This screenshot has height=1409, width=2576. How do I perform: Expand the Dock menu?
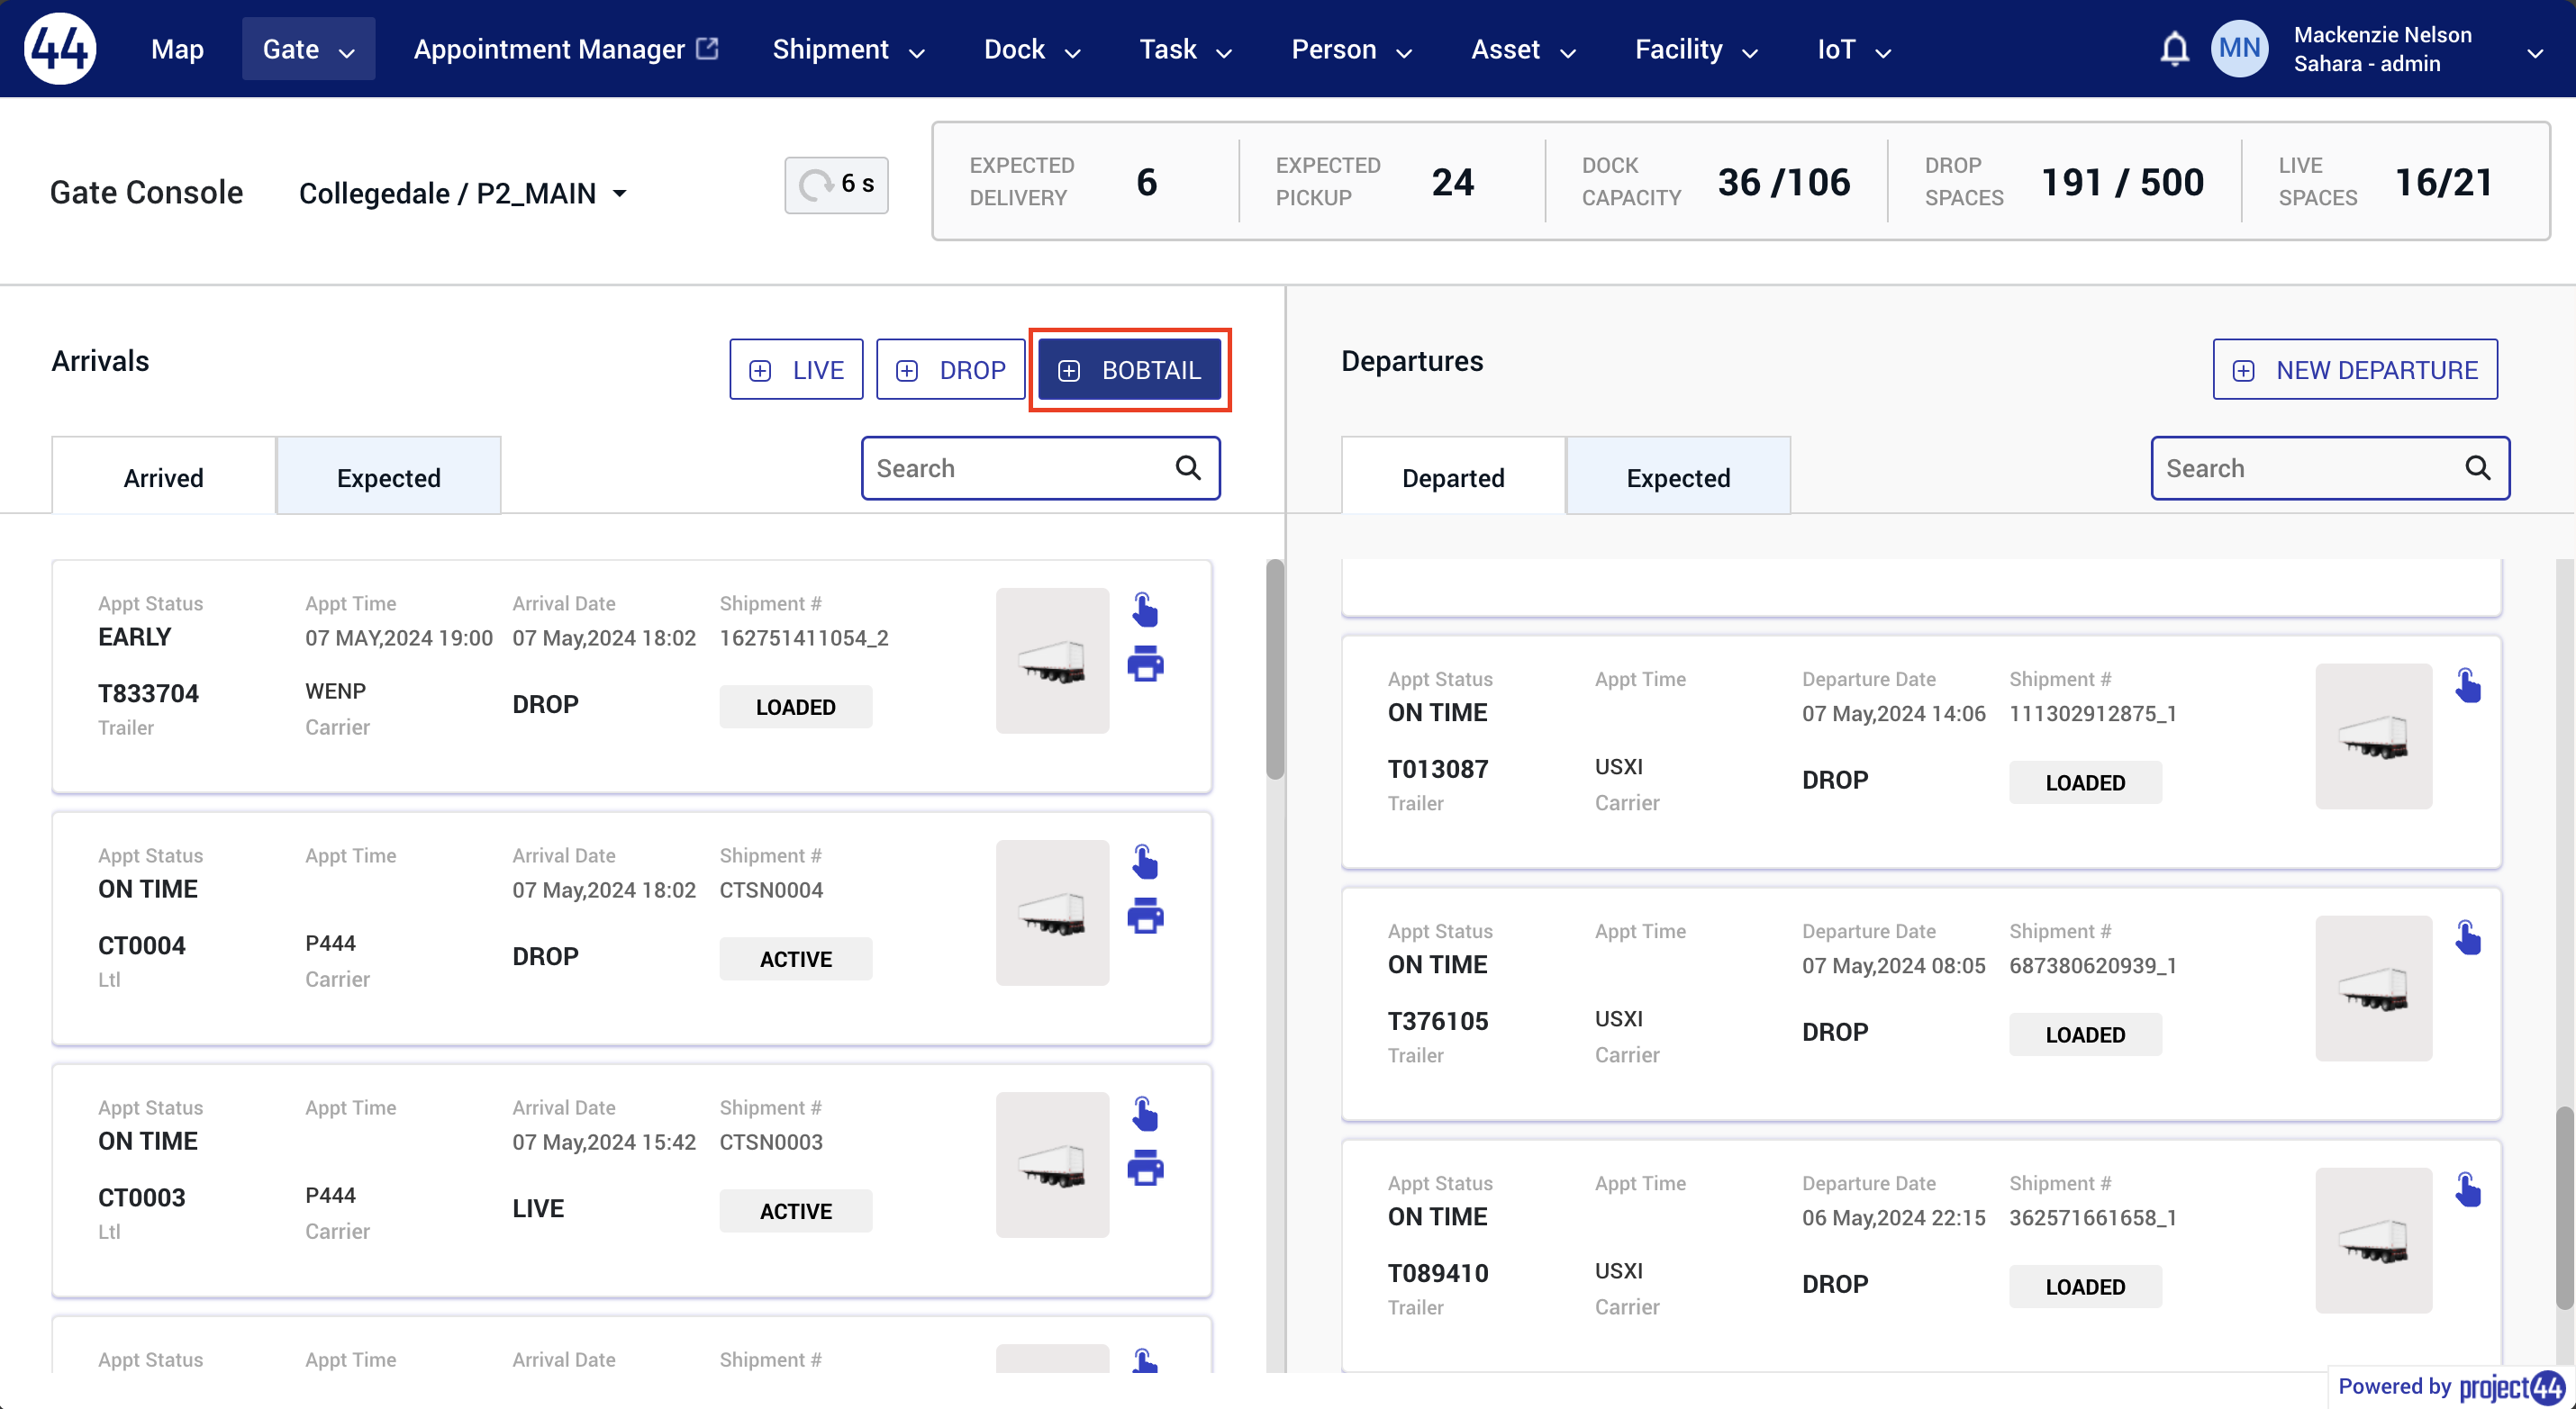click(x=1032, y=49)
